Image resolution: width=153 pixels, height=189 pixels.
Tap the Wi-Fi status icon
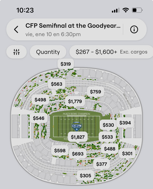point(125,10)
